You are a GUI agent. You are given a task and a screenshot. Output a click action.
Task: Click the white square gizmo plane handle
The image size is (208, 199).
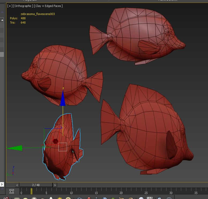(63, 147)
